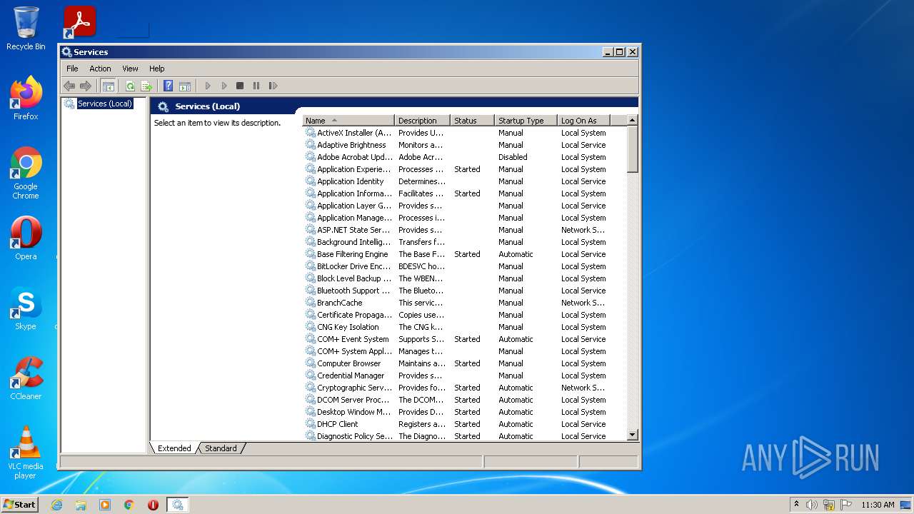
Task: Click the Start Service play icon
Action: (208, 86)
